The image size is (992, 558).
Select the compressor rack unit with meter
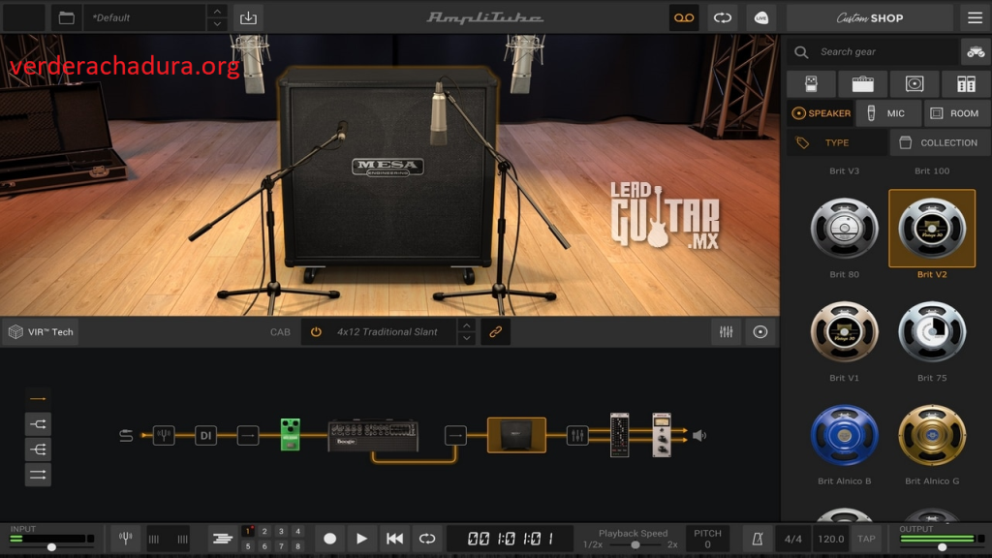[661, 435]
